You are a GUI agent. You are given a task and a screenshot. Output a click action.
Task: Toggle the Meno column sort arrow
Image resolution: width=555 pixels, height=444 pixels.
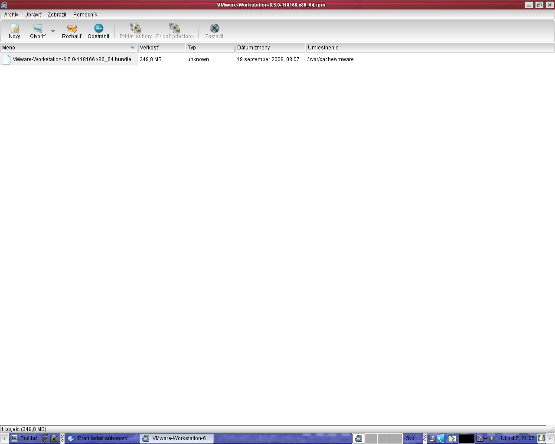pos(132,48)
